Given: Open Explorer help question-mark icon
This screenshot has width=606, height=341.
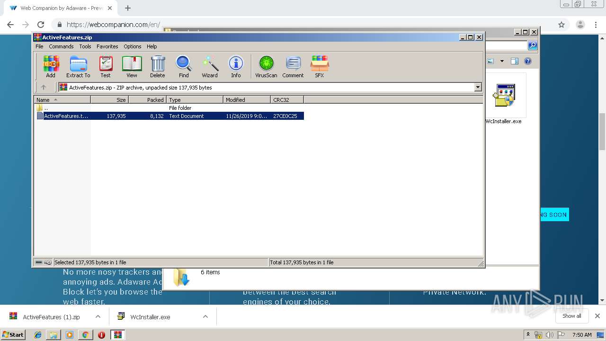Looking at the screenshot, I should click(x=528, y=61).
